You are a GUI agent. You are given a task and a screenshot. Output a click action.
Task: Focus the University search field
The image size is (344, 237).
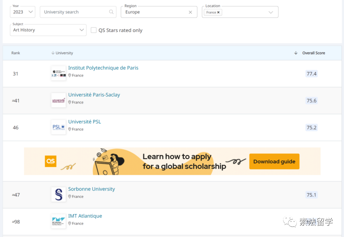(x=78, y=12)
